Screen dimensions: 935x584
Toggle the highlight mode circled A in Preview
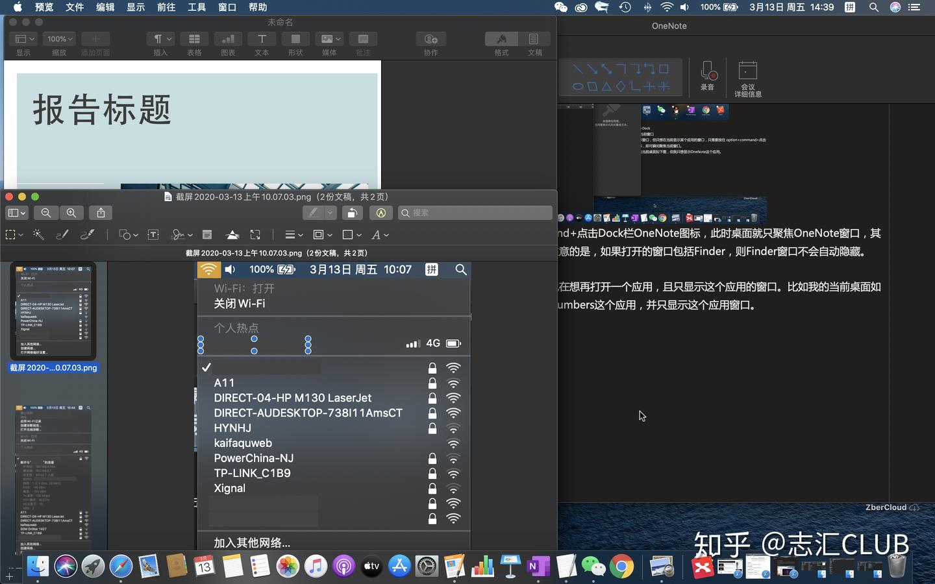(x=381, y=212)
